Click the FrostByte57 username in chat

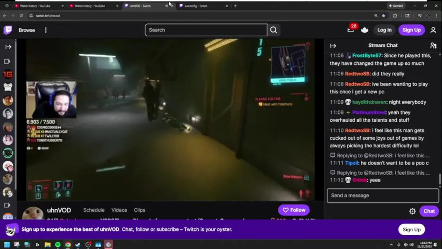pyautogui.click(x=367, y=56)
